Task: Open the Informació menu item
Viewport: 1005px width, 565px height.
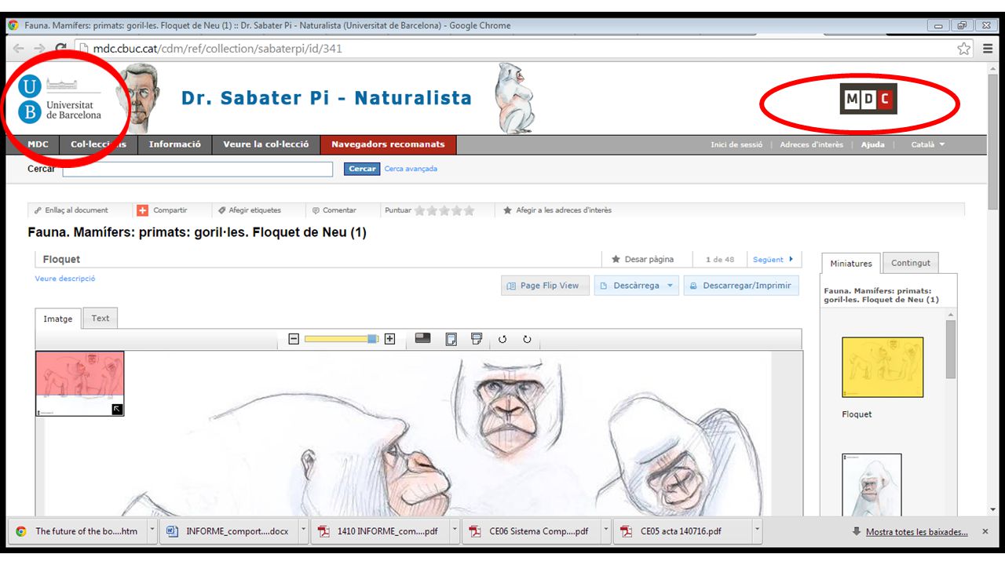Action: click(x=175, y=144)
